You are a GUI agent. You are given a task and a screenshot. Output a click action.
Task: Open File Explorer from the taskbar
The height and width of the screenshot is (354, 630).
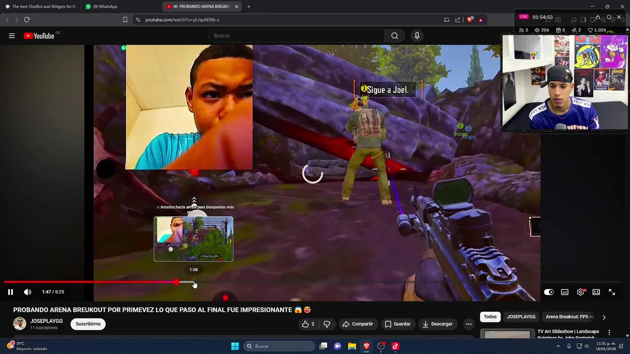coord(352,346)
